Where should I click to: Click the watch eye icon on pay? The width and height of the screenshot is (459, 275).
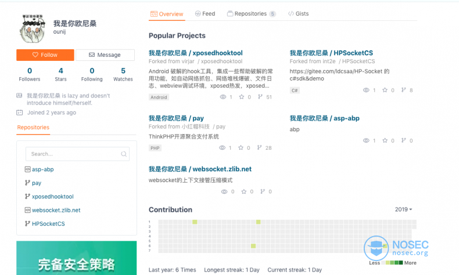[x=222, y=148]
